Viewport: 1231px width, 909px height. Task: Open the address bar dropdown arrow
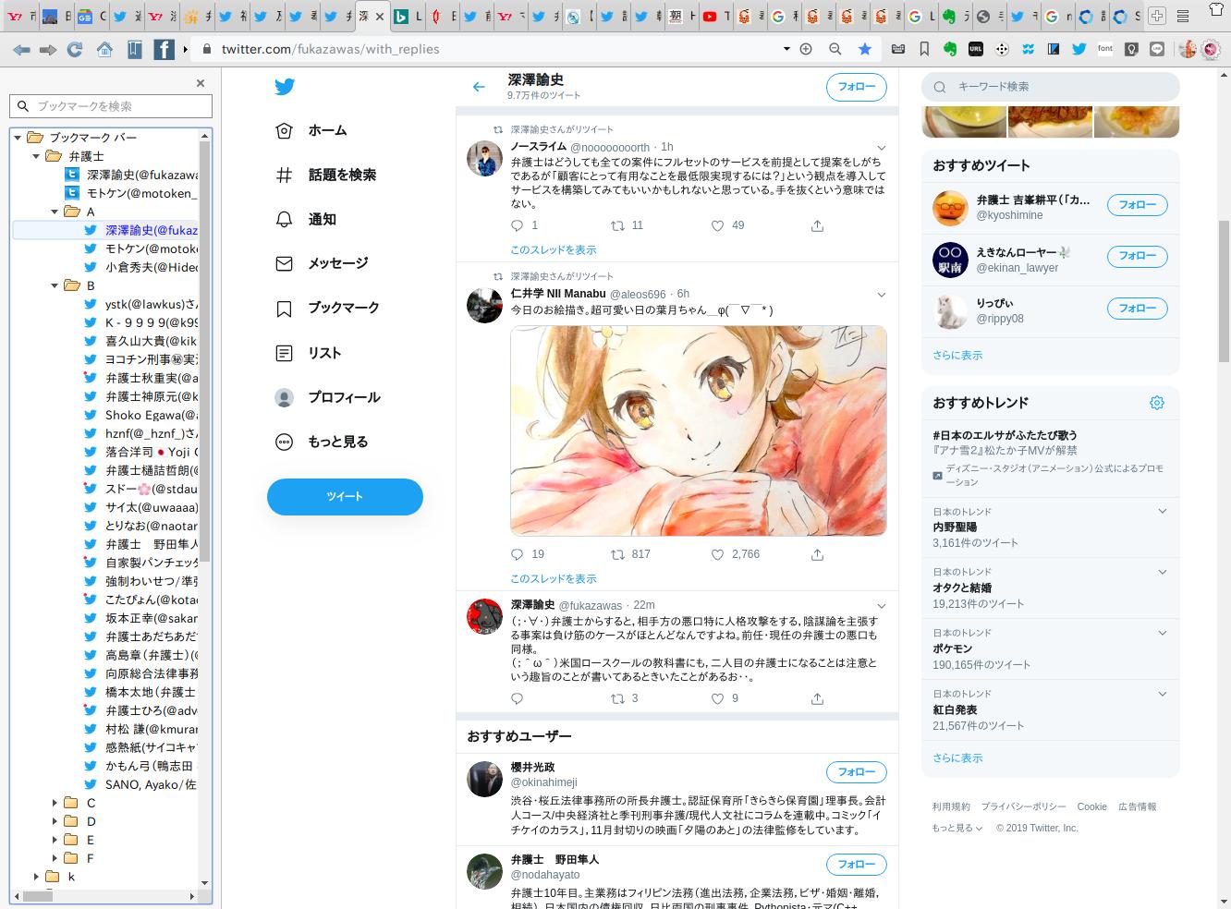(x=786, y=49)
